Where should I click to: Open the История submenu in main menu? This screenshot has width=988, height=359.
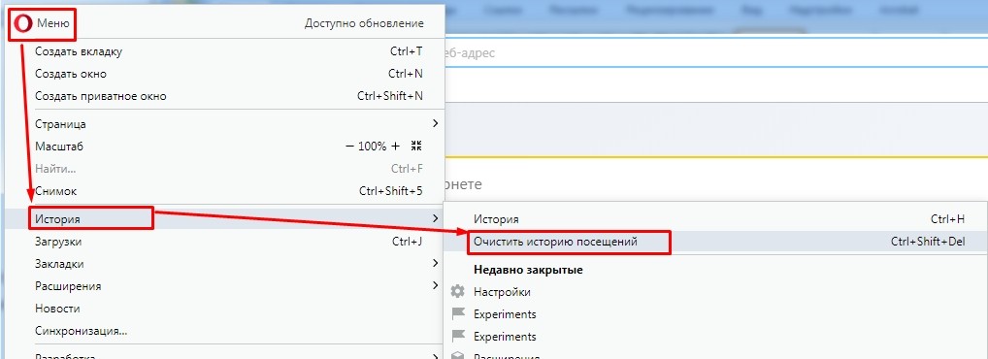[x=225, y=218]
